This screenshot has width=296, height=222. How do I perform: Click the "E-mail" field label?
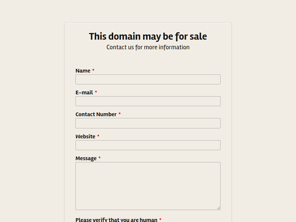[x=84, y=93]
